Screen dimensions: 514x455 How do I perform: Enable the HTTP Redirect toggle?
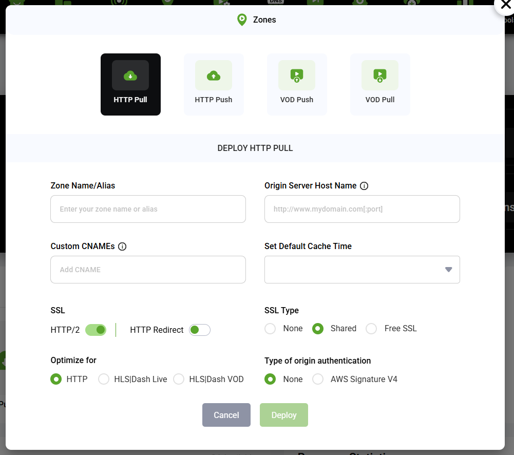click(x=200, y=330)
